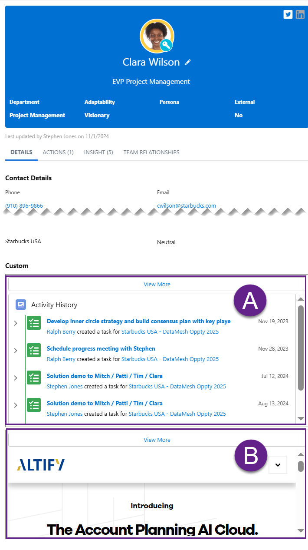Open Ralph Berry link on Nov 19 task
This screenshot has height=550, width=308.
(61, 332)
